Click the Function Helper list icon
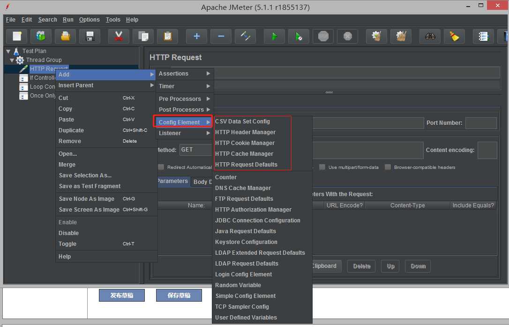The width and height of the screenshot is (509, 327). click(483, 36)
